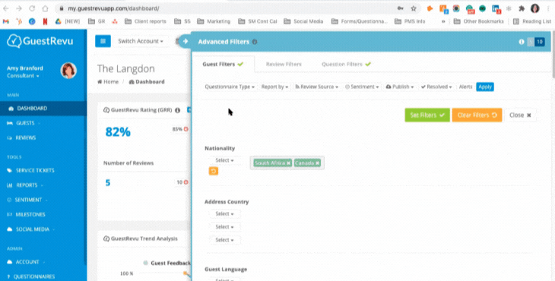Remove the South Africa nationality tag
Viewport: 555px width, 281px height.
288,163
